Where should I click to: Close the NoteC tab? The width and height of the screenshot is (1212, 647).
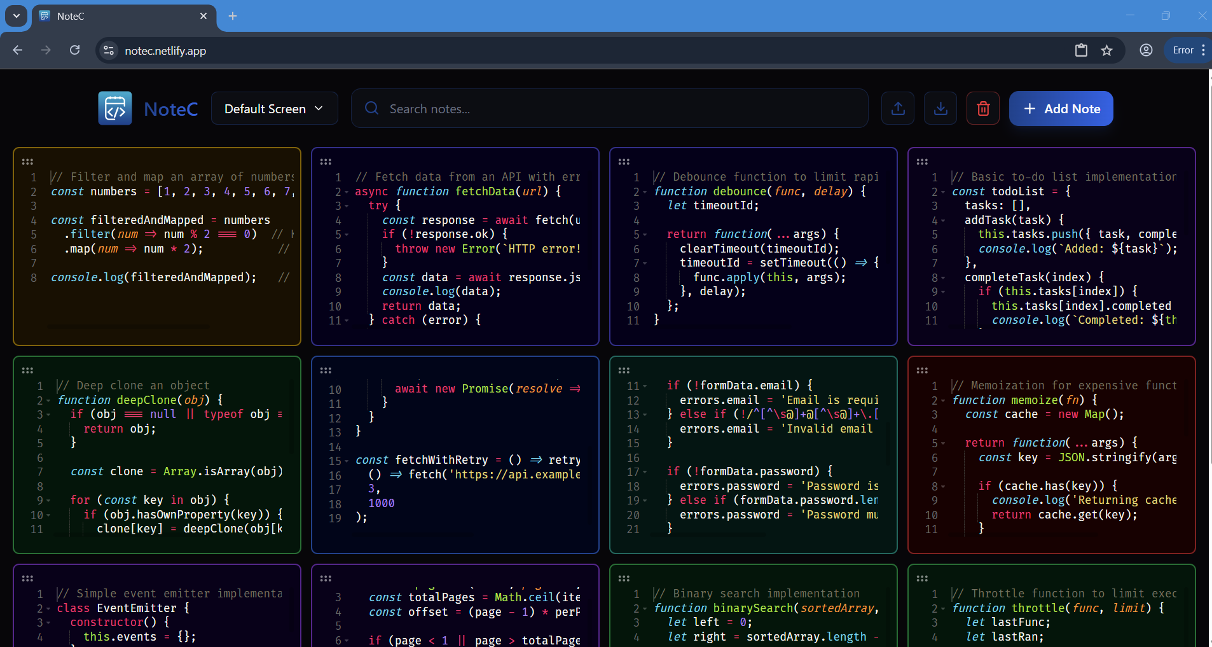point(203,16)
